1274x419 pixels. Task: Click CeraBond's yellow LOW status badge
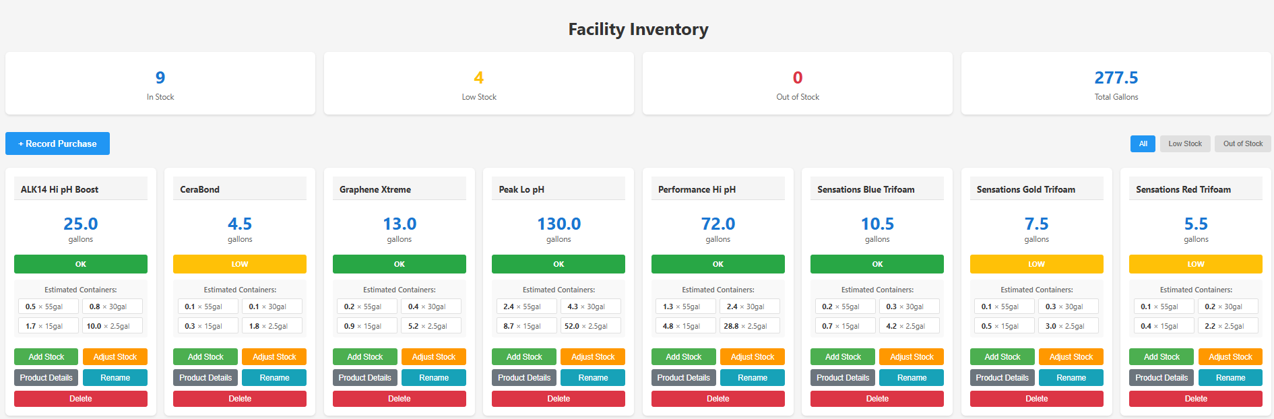tap(239, 264)
